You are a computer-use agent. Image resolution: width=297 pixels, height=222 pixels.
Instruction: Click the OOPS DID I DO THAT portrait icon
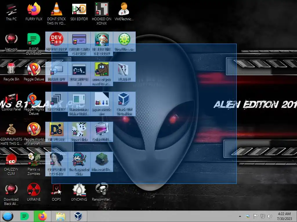click(x=57, y=164)
